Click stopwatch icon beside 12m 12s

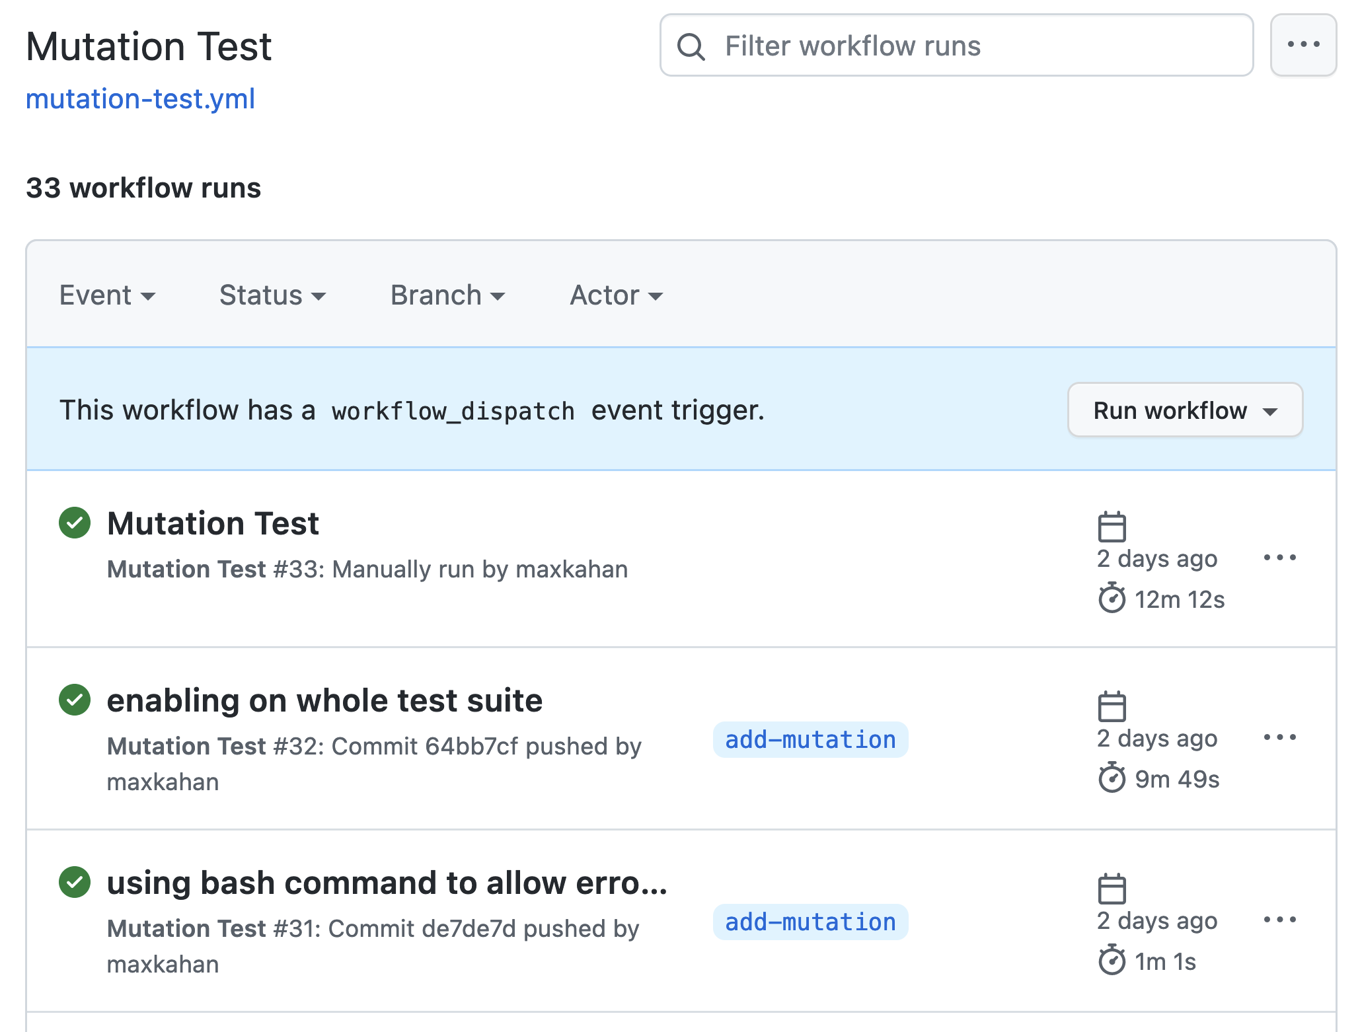tap(1112, 598)
